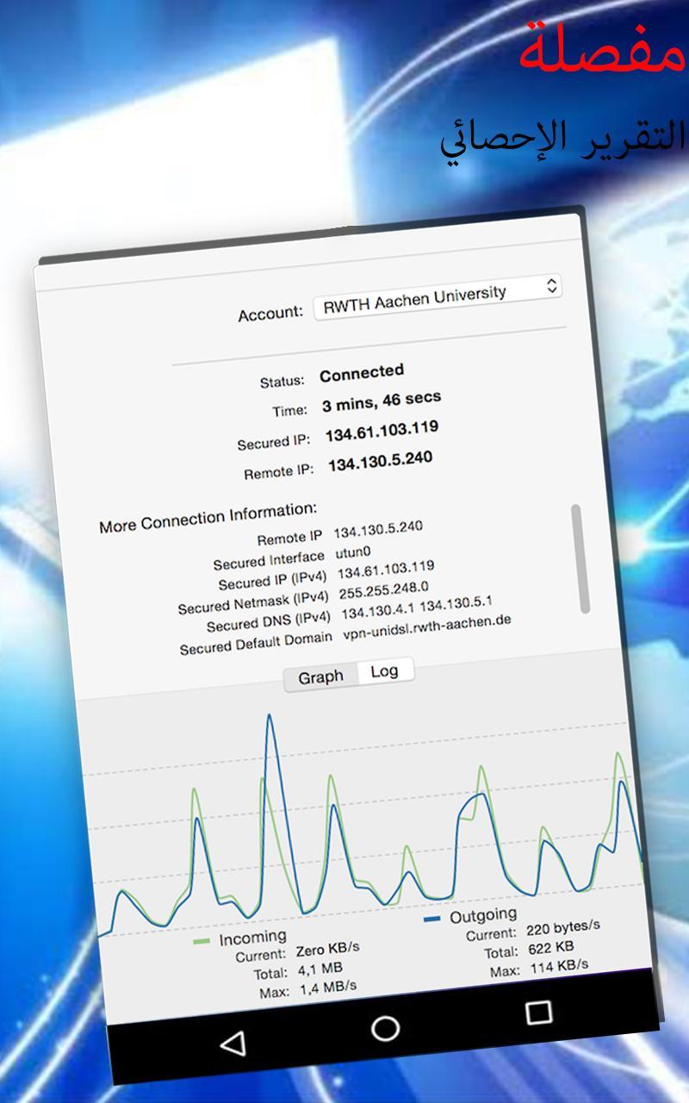Select Incoming Current value Zero KB/s
The height and width of the screenshot is (1103, 689).
click(x=327, y=950)
